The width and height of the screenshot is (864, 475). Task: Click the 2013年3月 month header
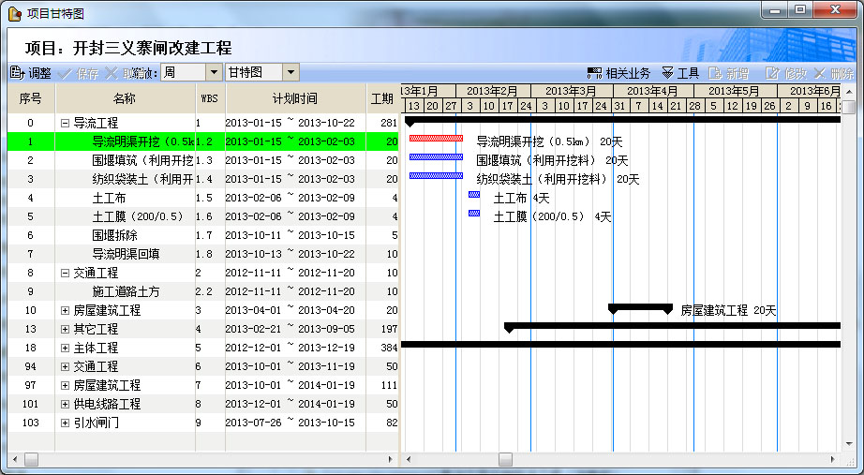(571, 91)
